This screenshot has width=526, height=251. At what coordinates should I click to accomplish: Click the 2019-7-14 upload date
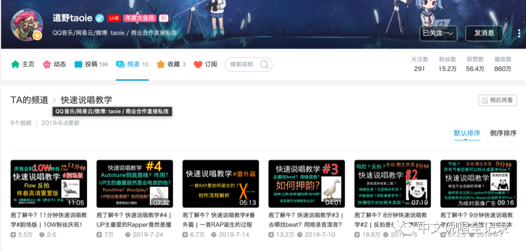(x=230, y=234)
